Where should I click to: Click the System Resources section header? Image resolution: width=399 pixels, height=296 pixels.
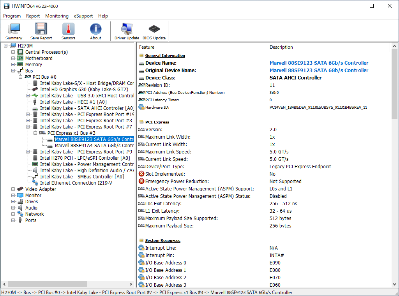click(x=162, y=241)
